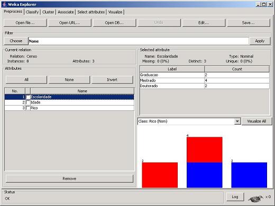275x206 pixels.
Task: Maximize the Weka Explorer window
Action: 264,4
